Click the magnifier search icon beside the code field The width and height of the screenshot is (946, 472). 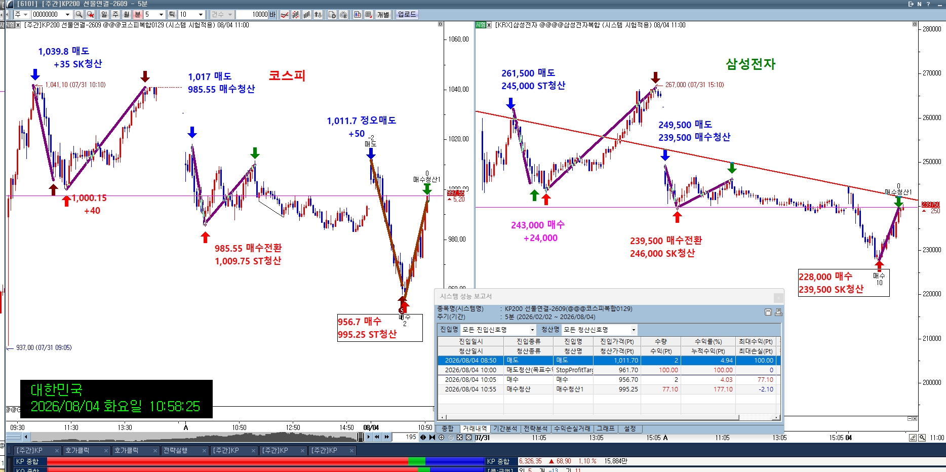[x=78, y=15]
